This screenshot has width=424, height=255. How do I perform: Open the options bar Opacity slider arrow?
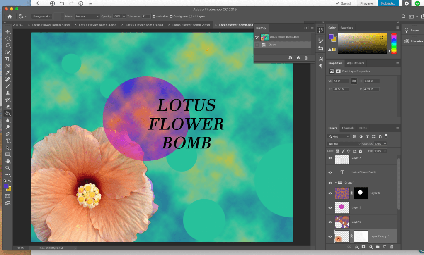(124, 17)
